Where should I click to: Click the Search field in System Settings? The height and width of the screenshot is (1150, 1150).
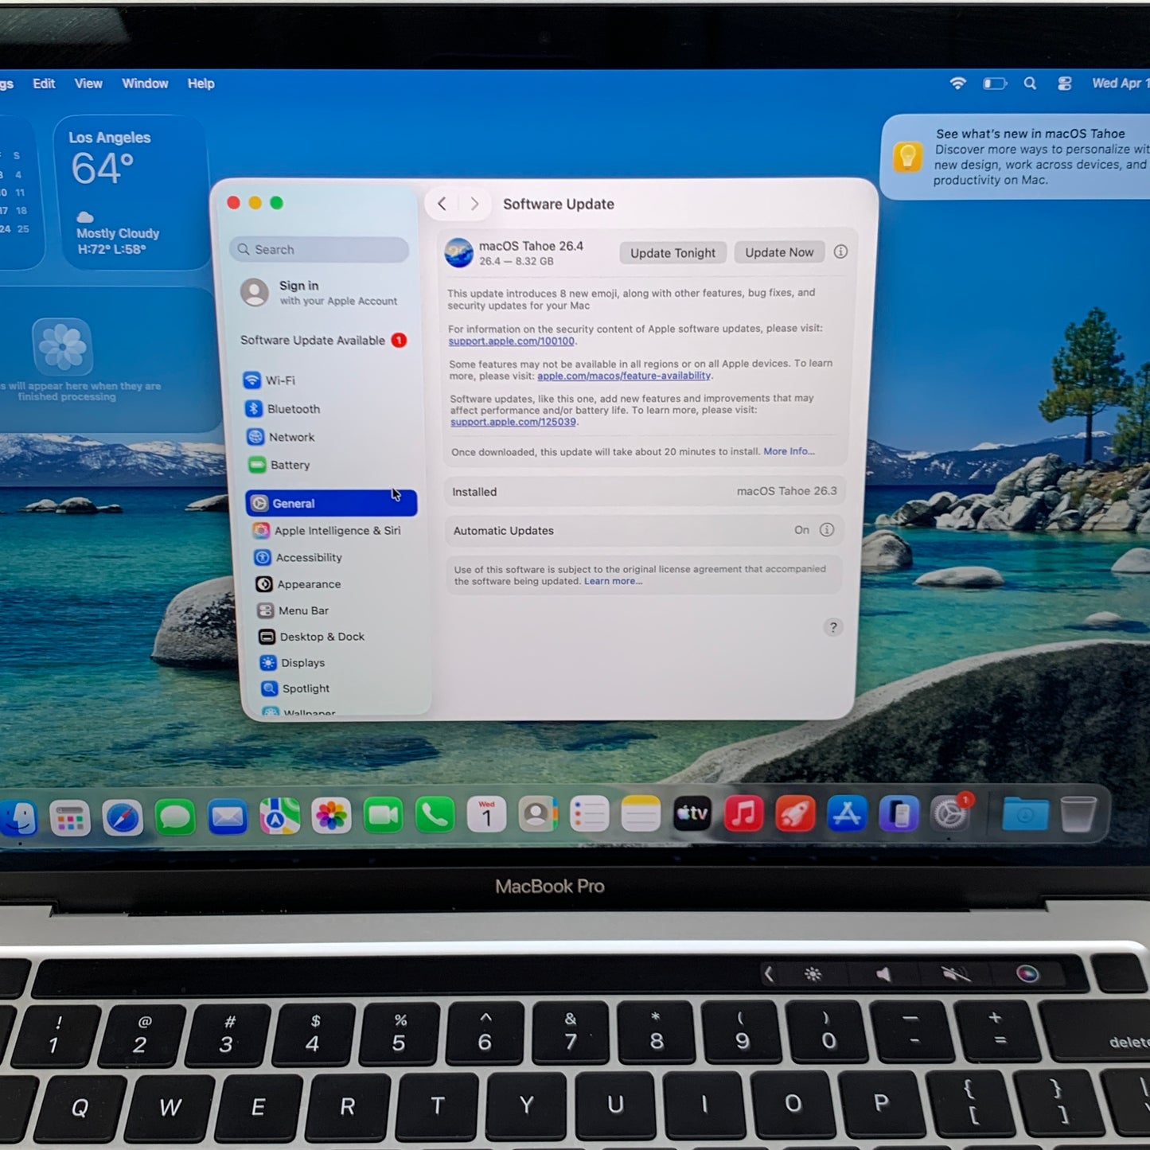pyautogui.click(x=318, y=249)
